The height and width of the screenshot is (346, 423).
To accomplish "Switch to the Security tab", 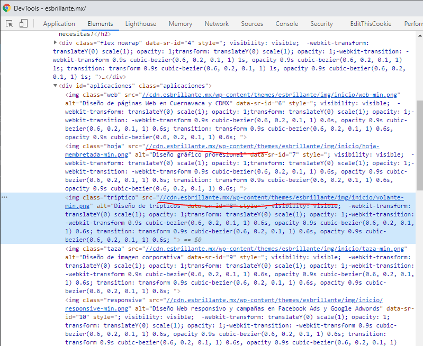I will click(x=321, y=24).
